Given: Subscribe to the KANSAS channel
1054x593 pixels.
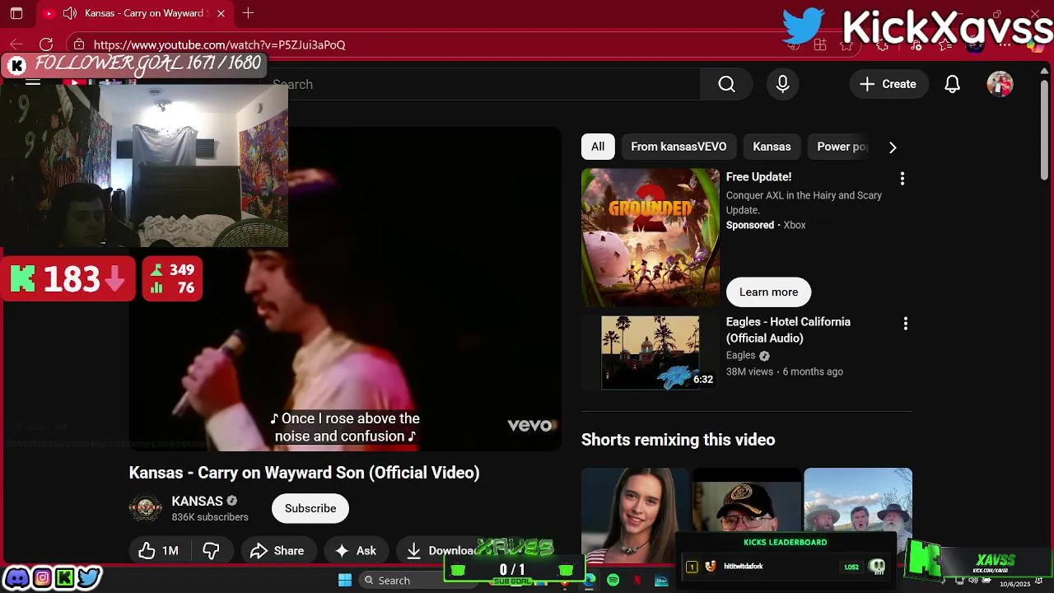Looking at the screenshot, I should click(310, 508).
